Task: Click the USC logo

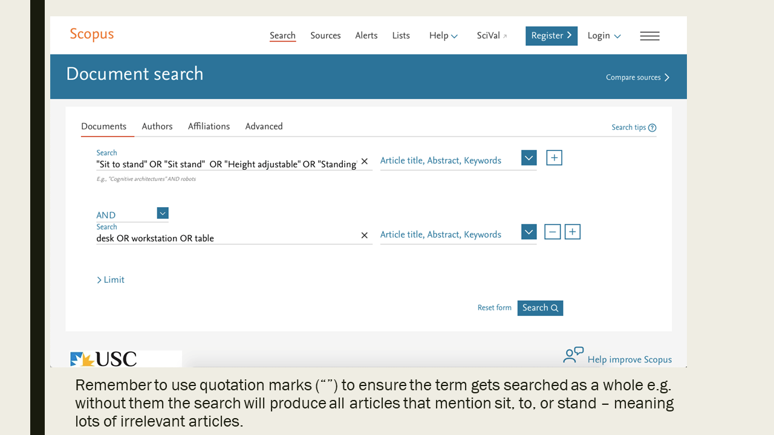Action: (x=103, y=359)
